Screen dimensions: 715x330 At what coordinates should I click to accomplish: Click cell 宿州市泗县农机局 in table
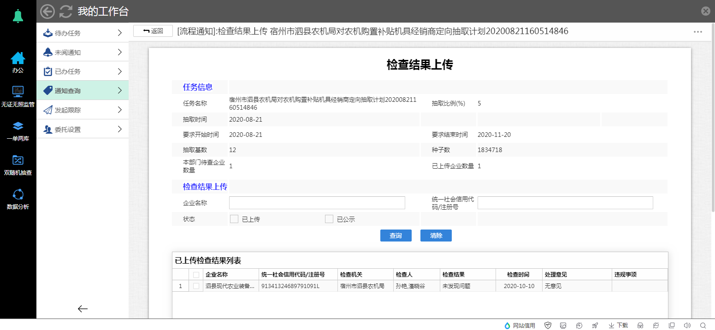coord(365,286)
